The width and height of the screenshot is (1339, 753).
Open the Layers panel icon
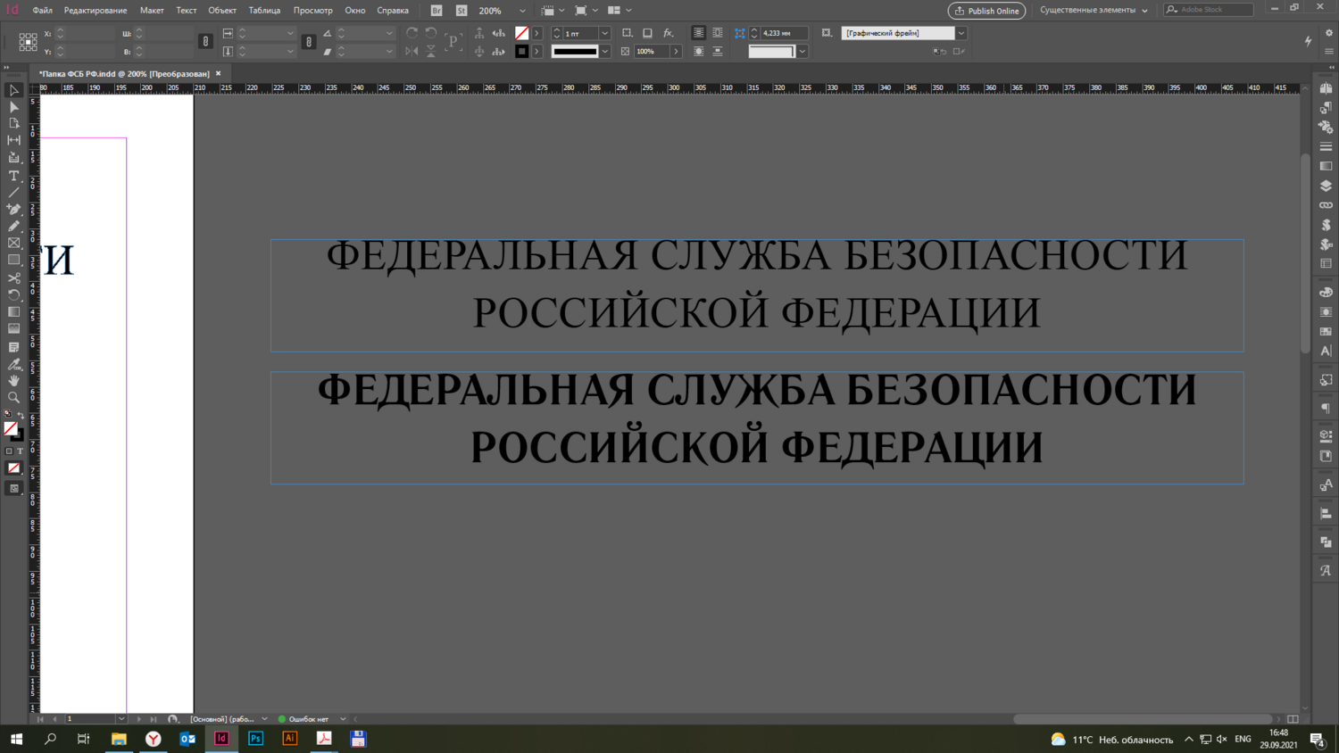(x=1326, y=186)
